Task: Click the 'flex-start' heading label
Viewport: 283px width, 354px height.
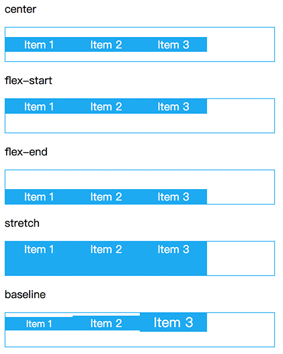Action: [28, 80]
